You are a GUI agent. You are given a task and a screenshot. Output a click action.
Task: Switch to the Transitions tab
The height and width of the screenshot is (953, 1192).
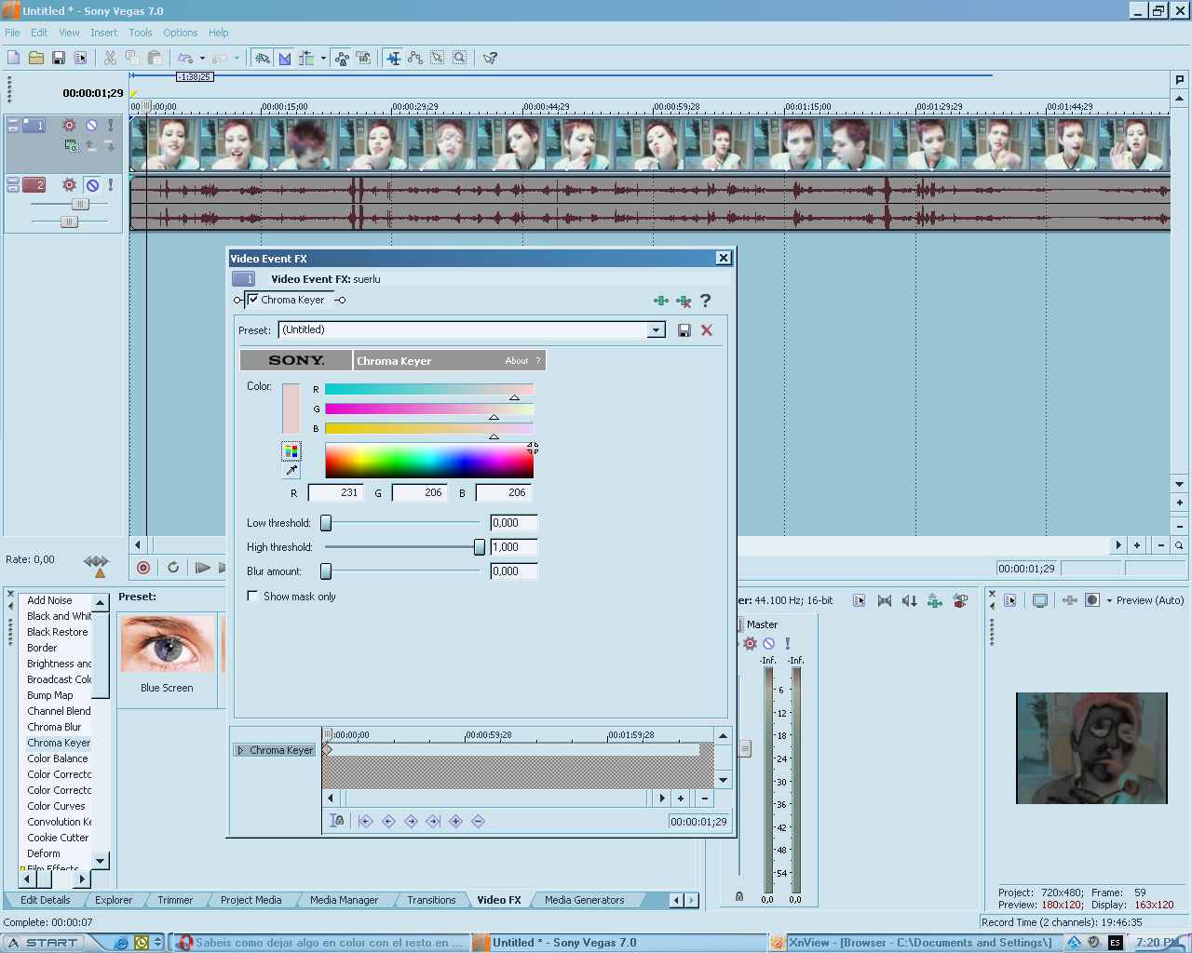point(431,900)
